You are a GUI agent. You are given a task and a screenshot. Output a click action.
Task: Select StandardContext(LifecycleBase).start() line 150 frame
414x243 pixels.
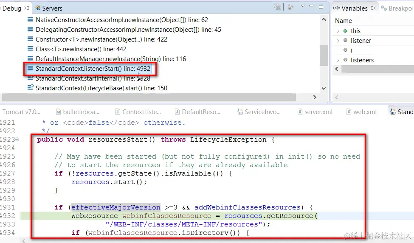(101, 88)
